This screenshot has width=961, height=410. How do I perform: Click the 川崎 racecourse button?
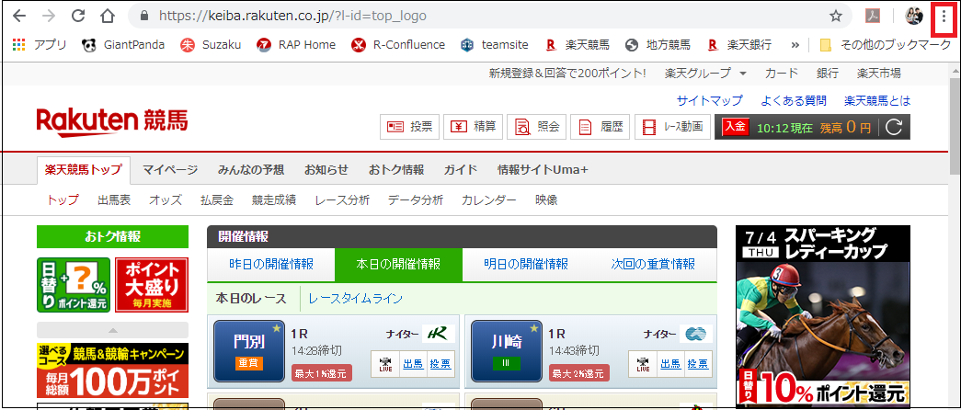[506, 351]
